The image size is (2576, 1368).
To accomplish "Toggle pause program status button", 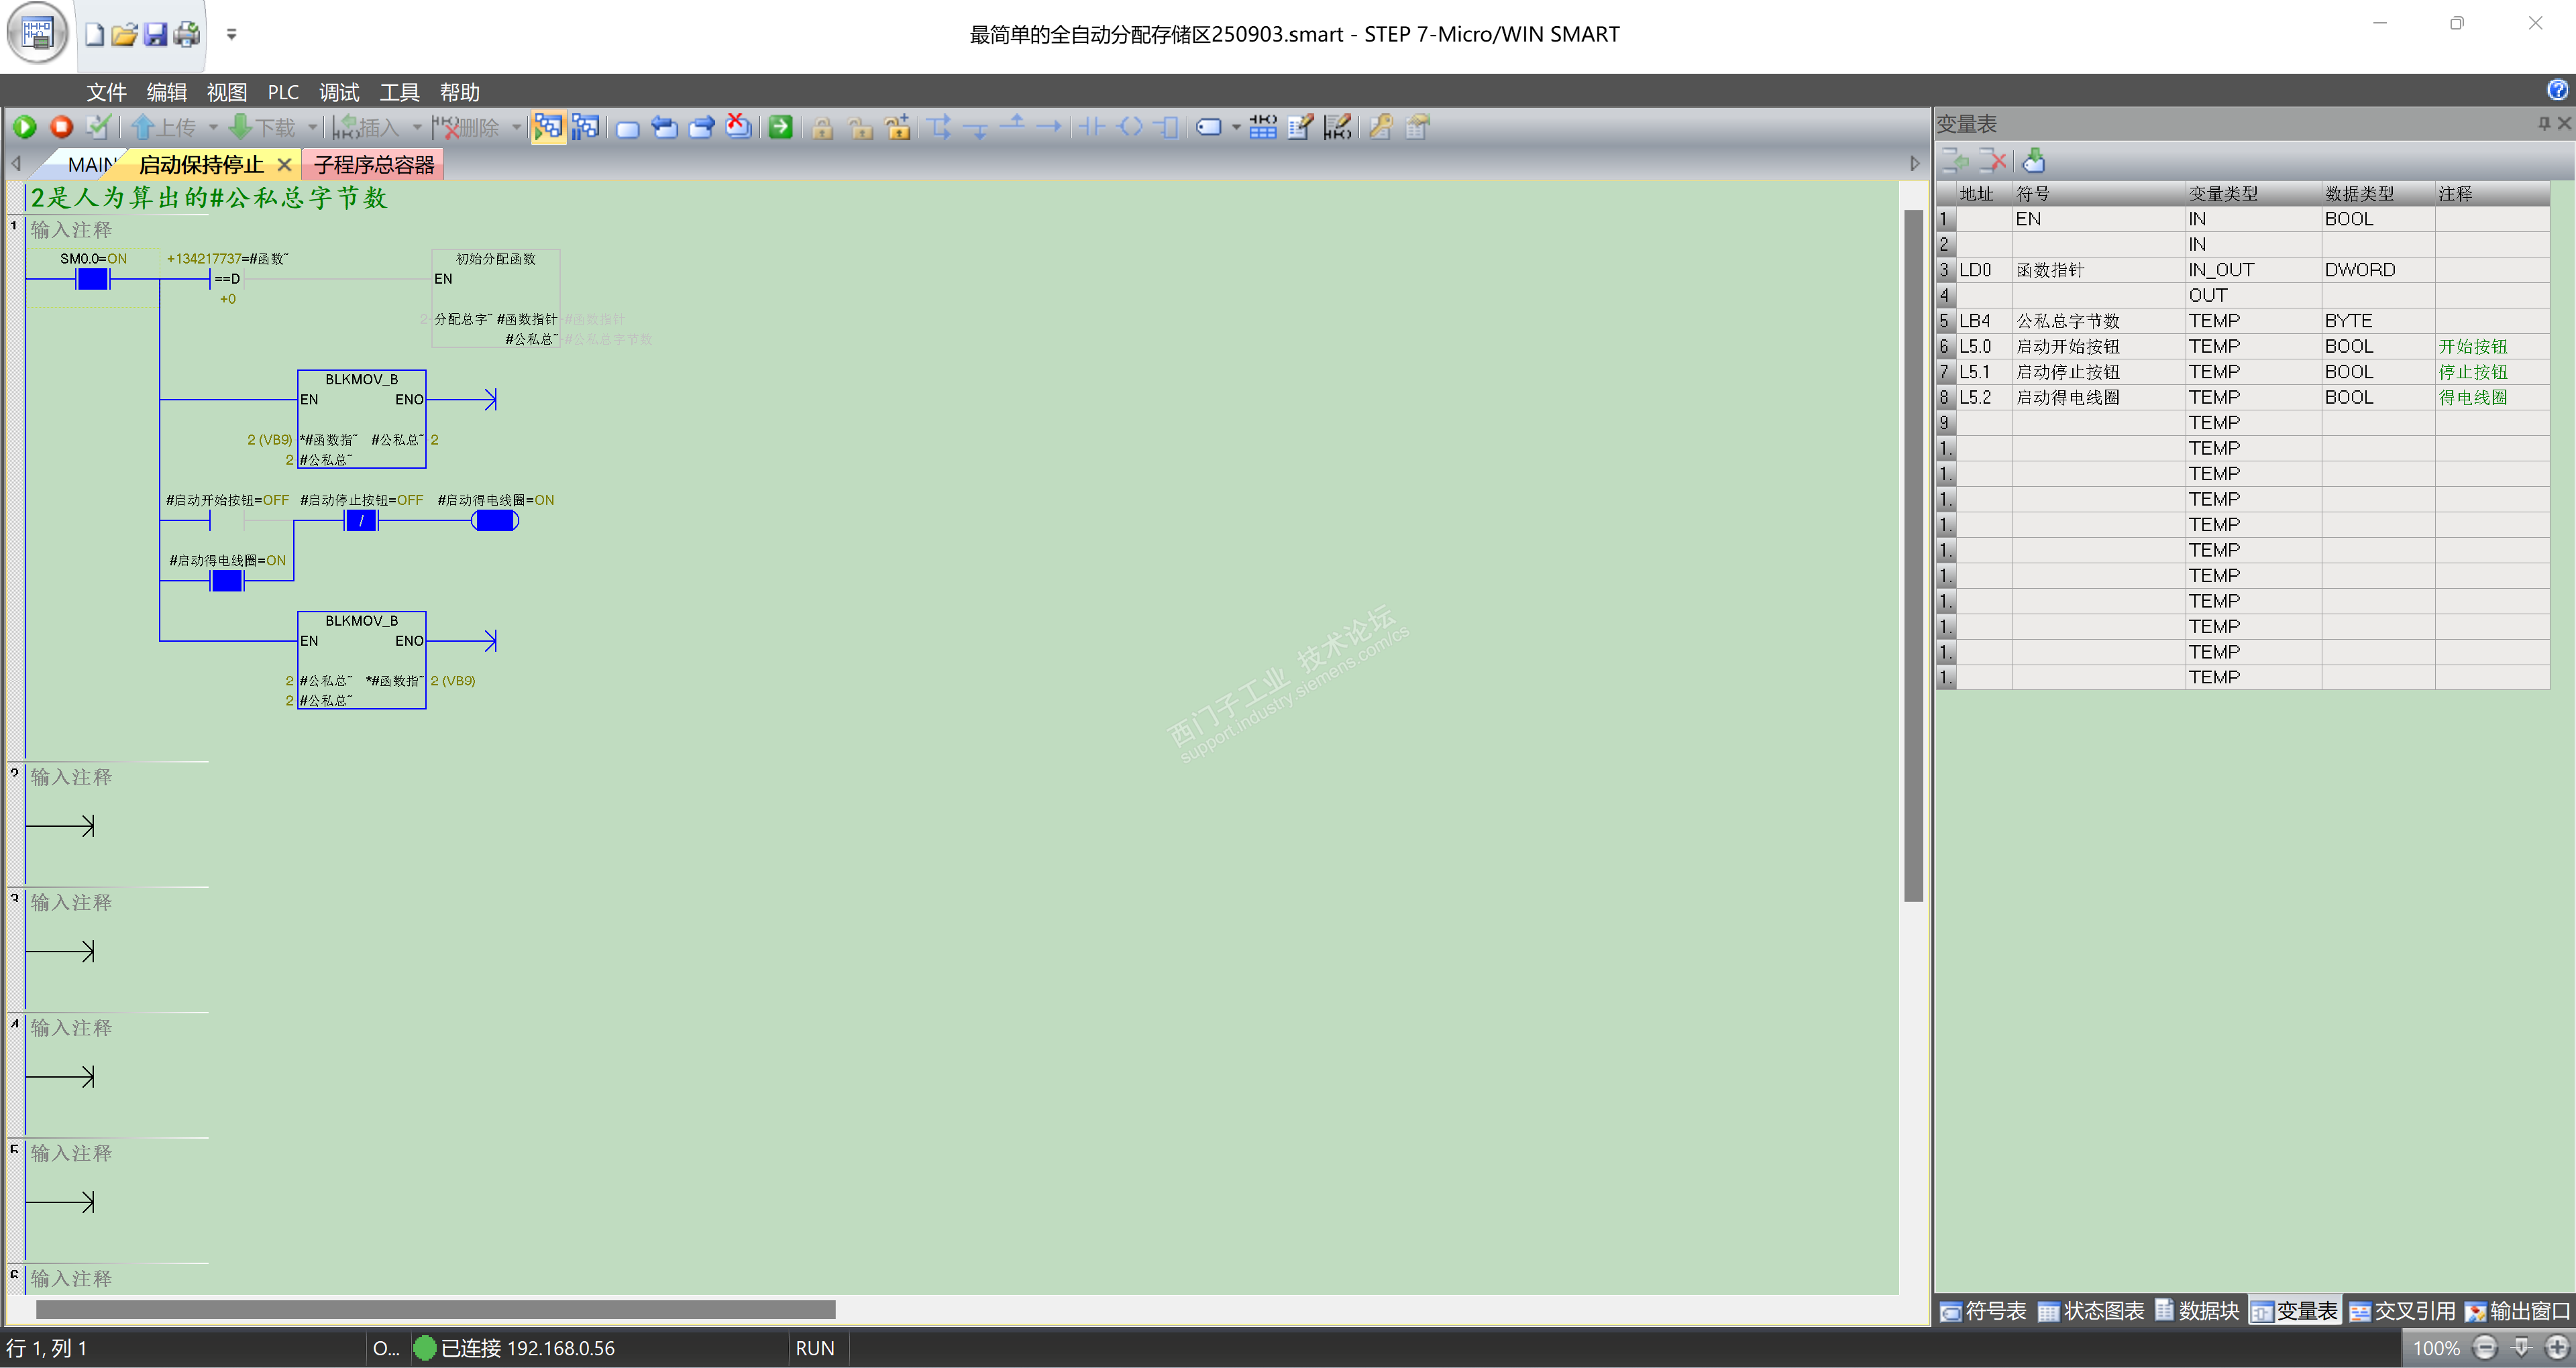I will [x=585, y=127].
